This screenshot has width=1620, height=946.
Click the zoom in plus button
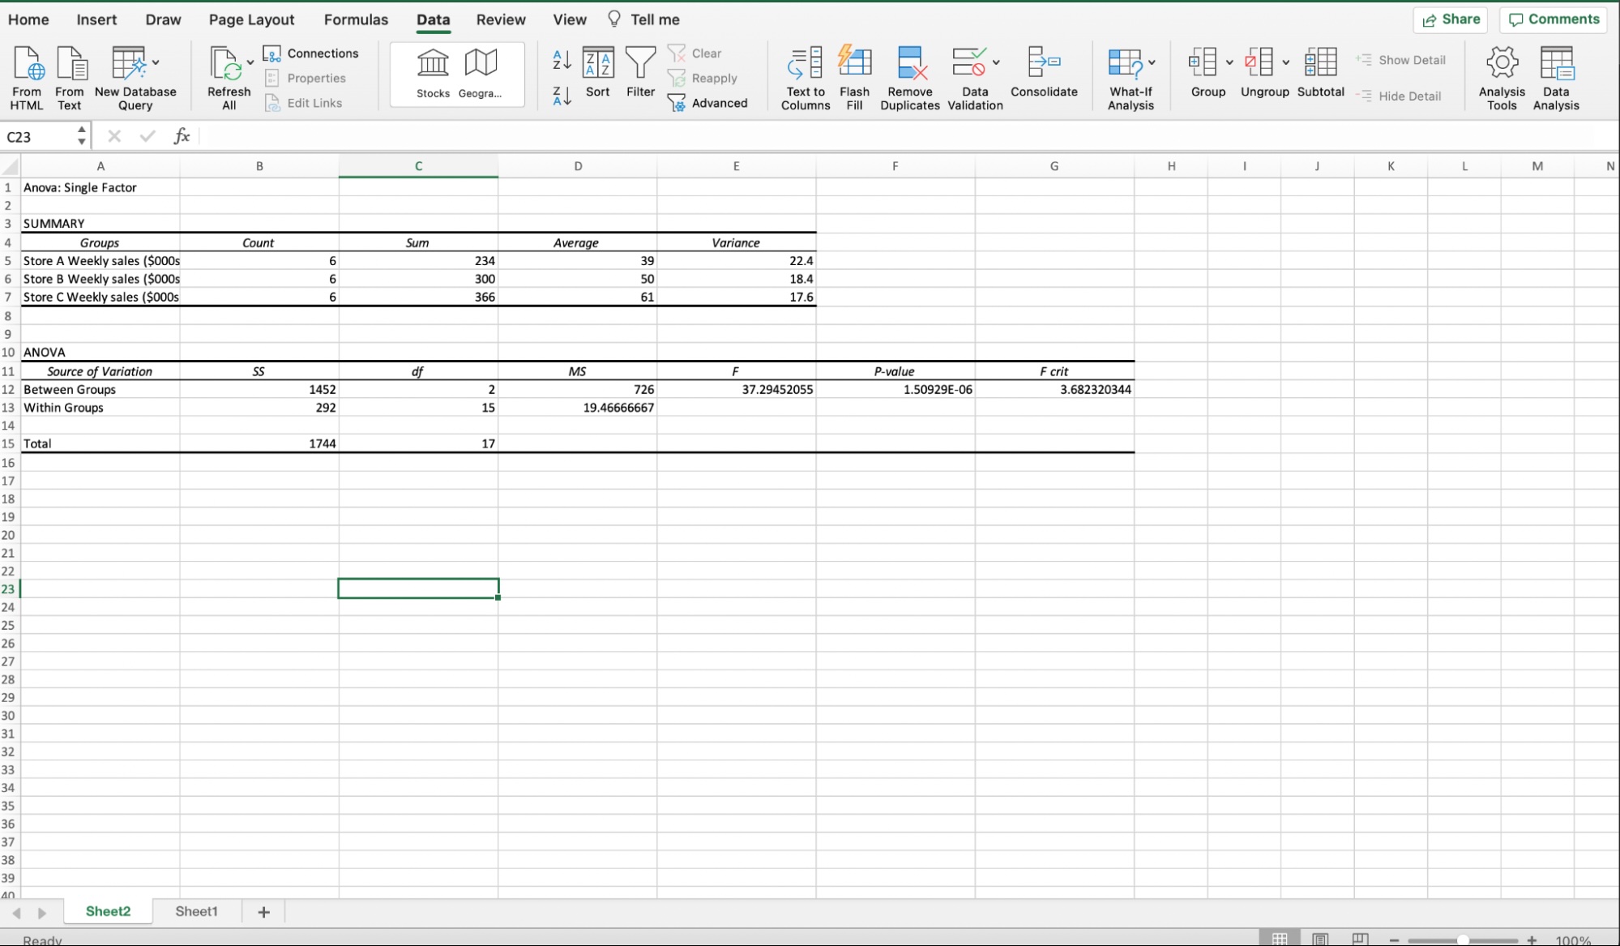1532,940
